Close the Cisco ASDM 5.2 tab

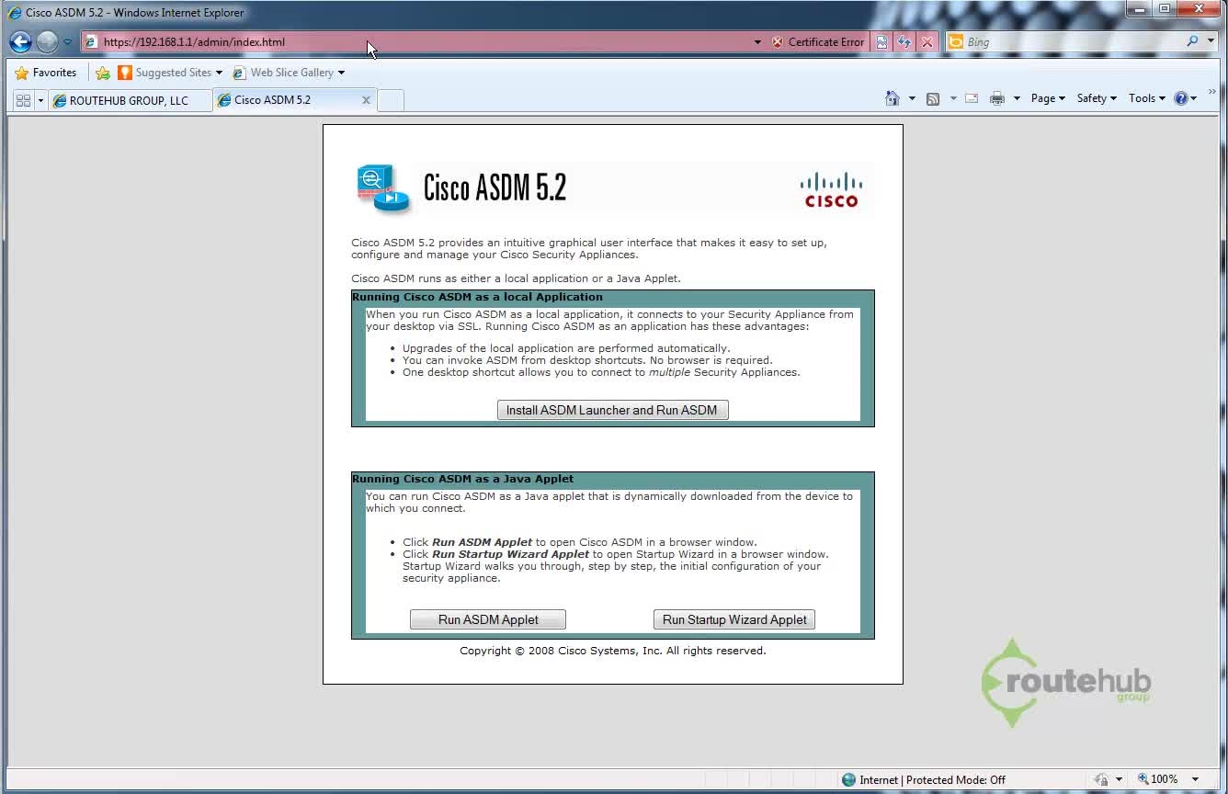coord(366,100)
